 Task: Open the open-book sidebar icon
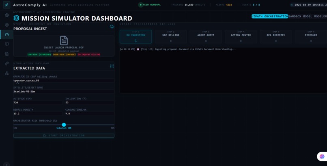tap(6, 44)
